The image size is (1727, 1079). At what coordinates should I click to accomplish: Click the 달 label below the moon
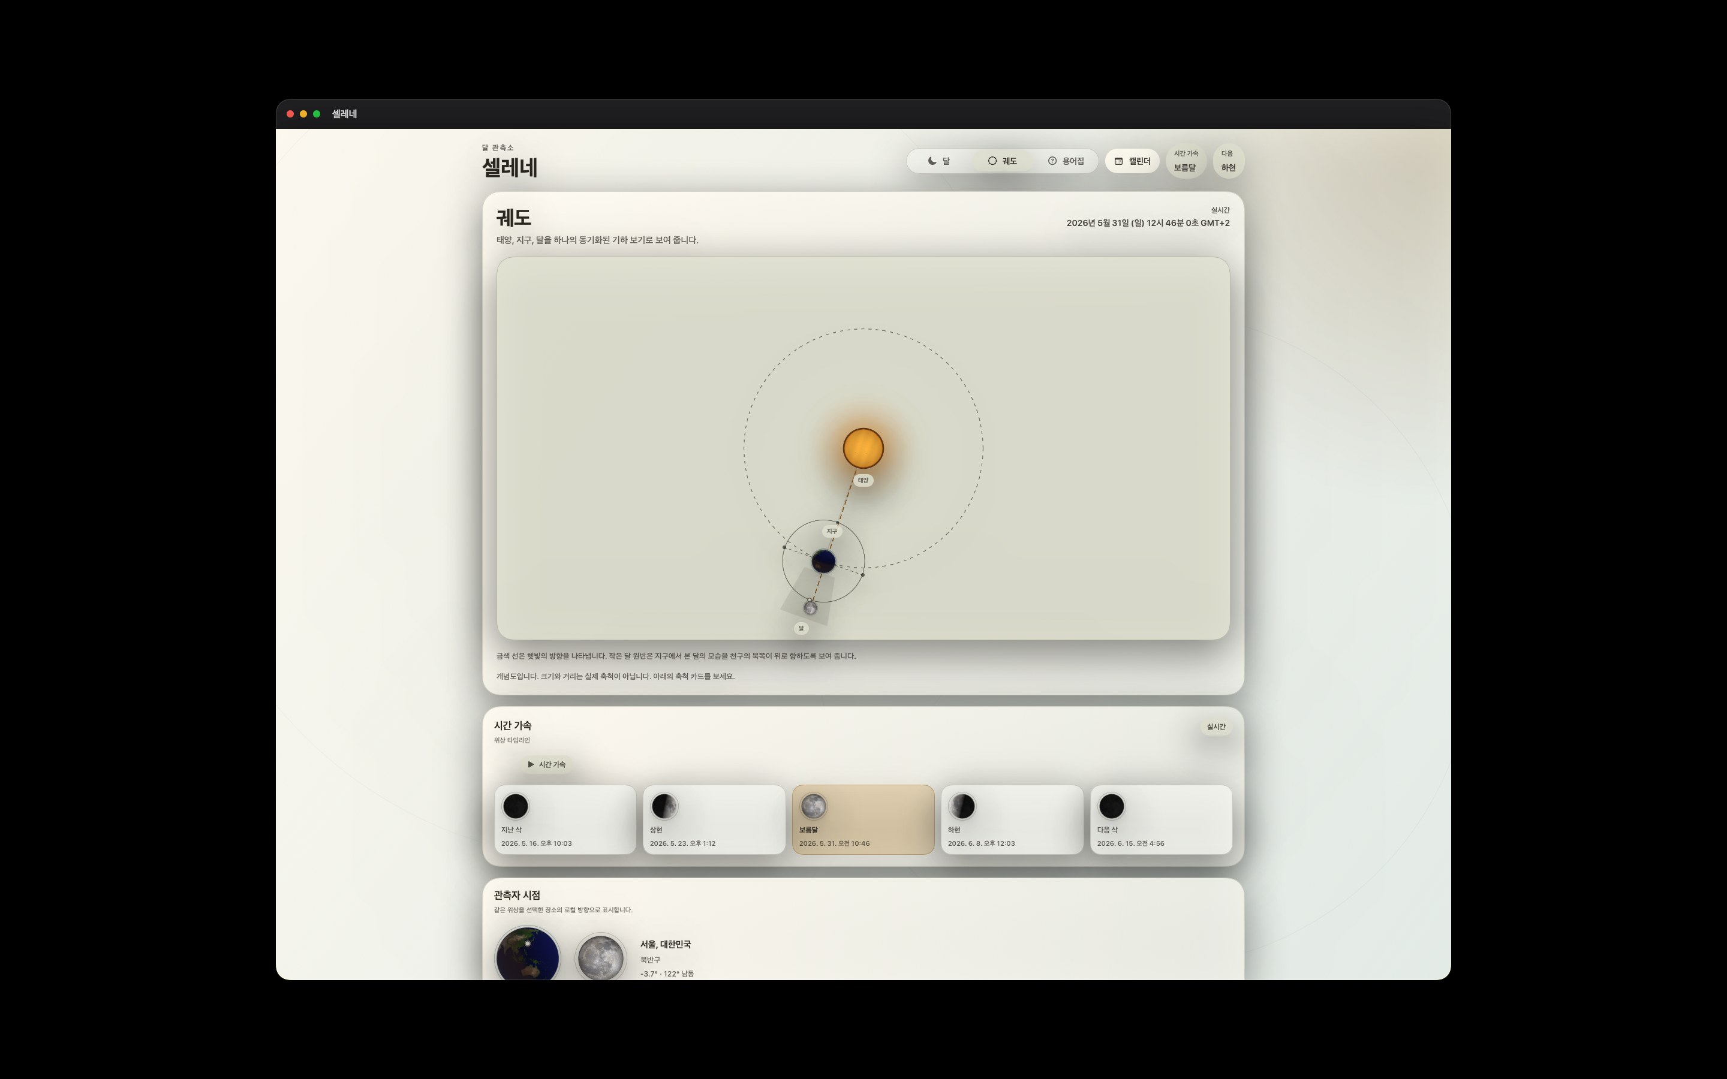(801, 629)
